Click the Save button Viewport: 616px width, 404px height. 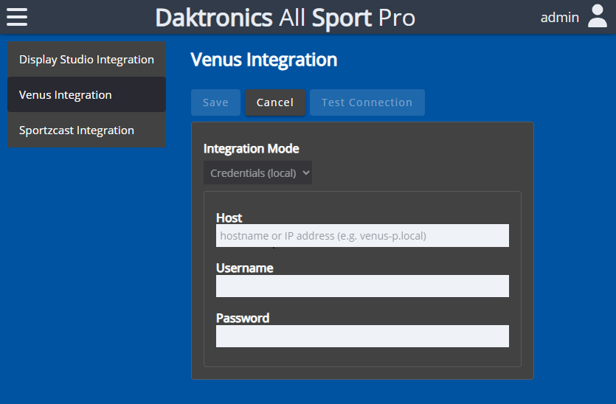pyautogui.click(x=215, y=102)
